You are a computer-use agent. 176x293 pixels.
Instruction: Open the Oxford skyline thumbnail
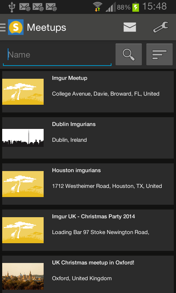click(x=23, y=276)
